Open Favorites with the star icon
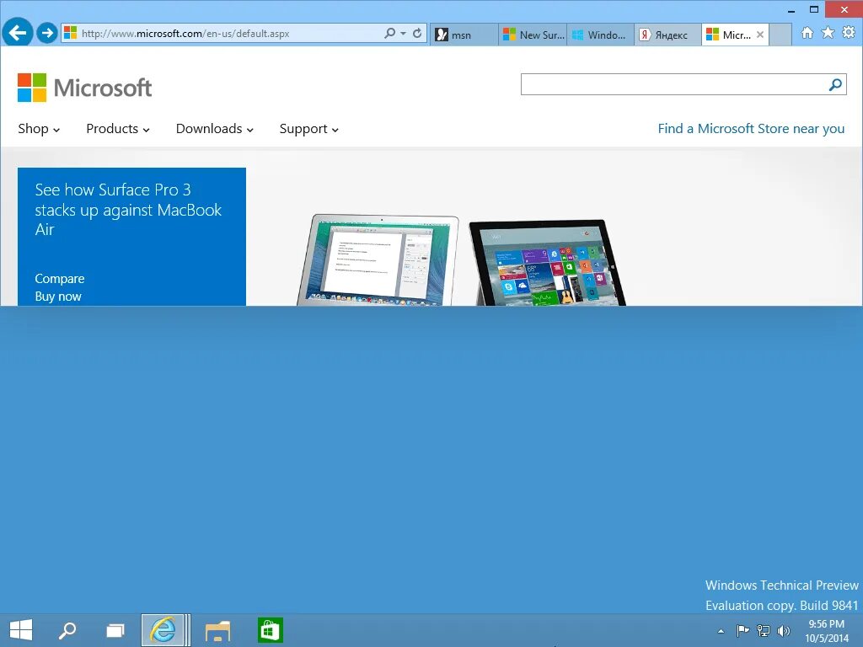 pyautogui.click(x=828, y=33)
